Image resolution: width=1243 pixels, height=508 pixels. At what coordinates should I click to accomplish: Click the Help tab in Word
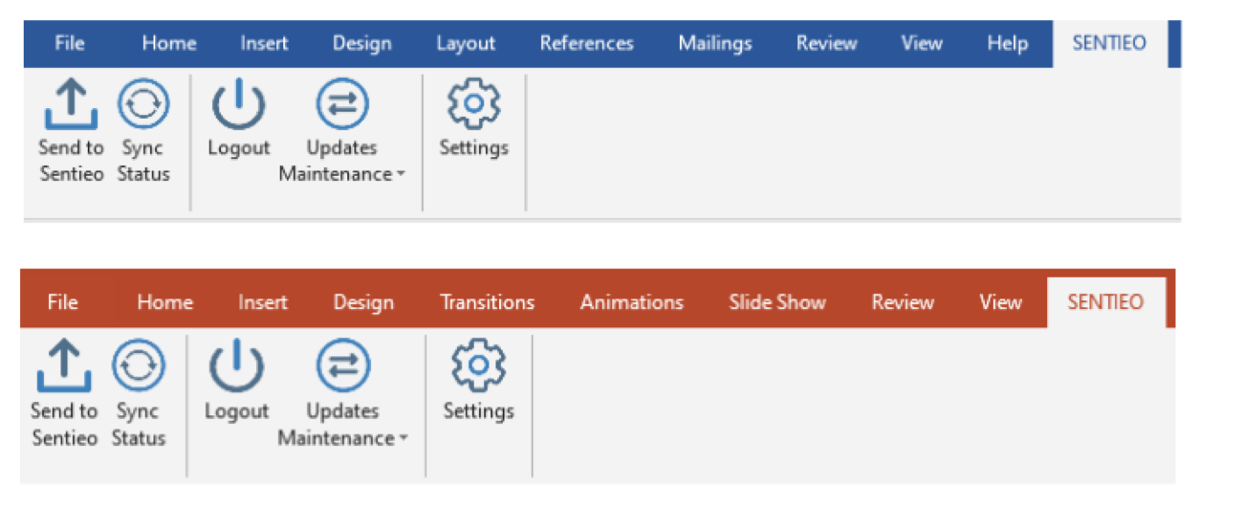point(1007,44)
